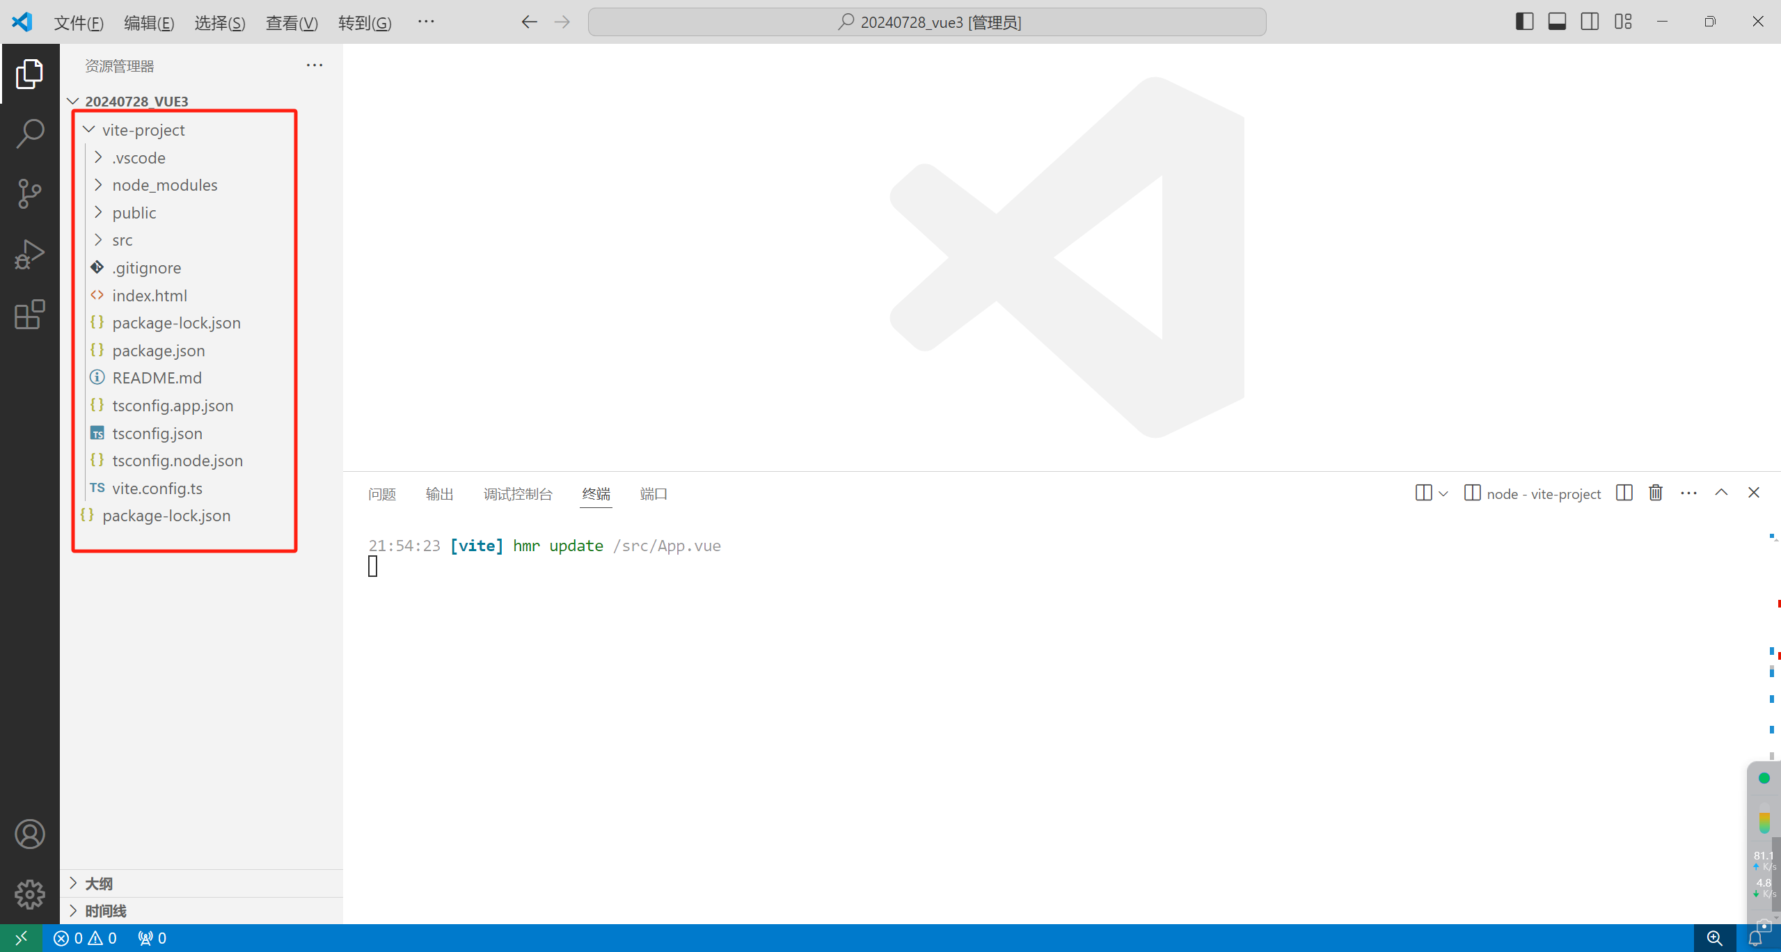This screenshot has height=952, width=1781.
Task: Maximize the panel with up chevron
Action: [x=1721, y=493]
